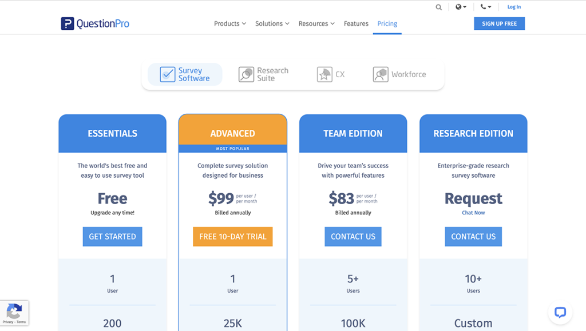Open the phone contact icon
586x331 pixels.
pos(484,7)
